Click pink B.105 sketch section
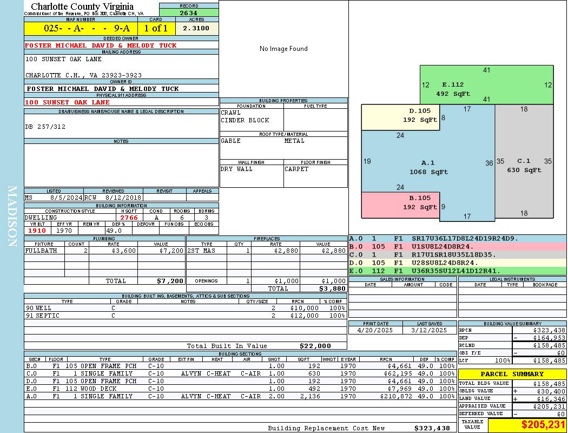Screen dimensions: 568x433 pos(401,205)
